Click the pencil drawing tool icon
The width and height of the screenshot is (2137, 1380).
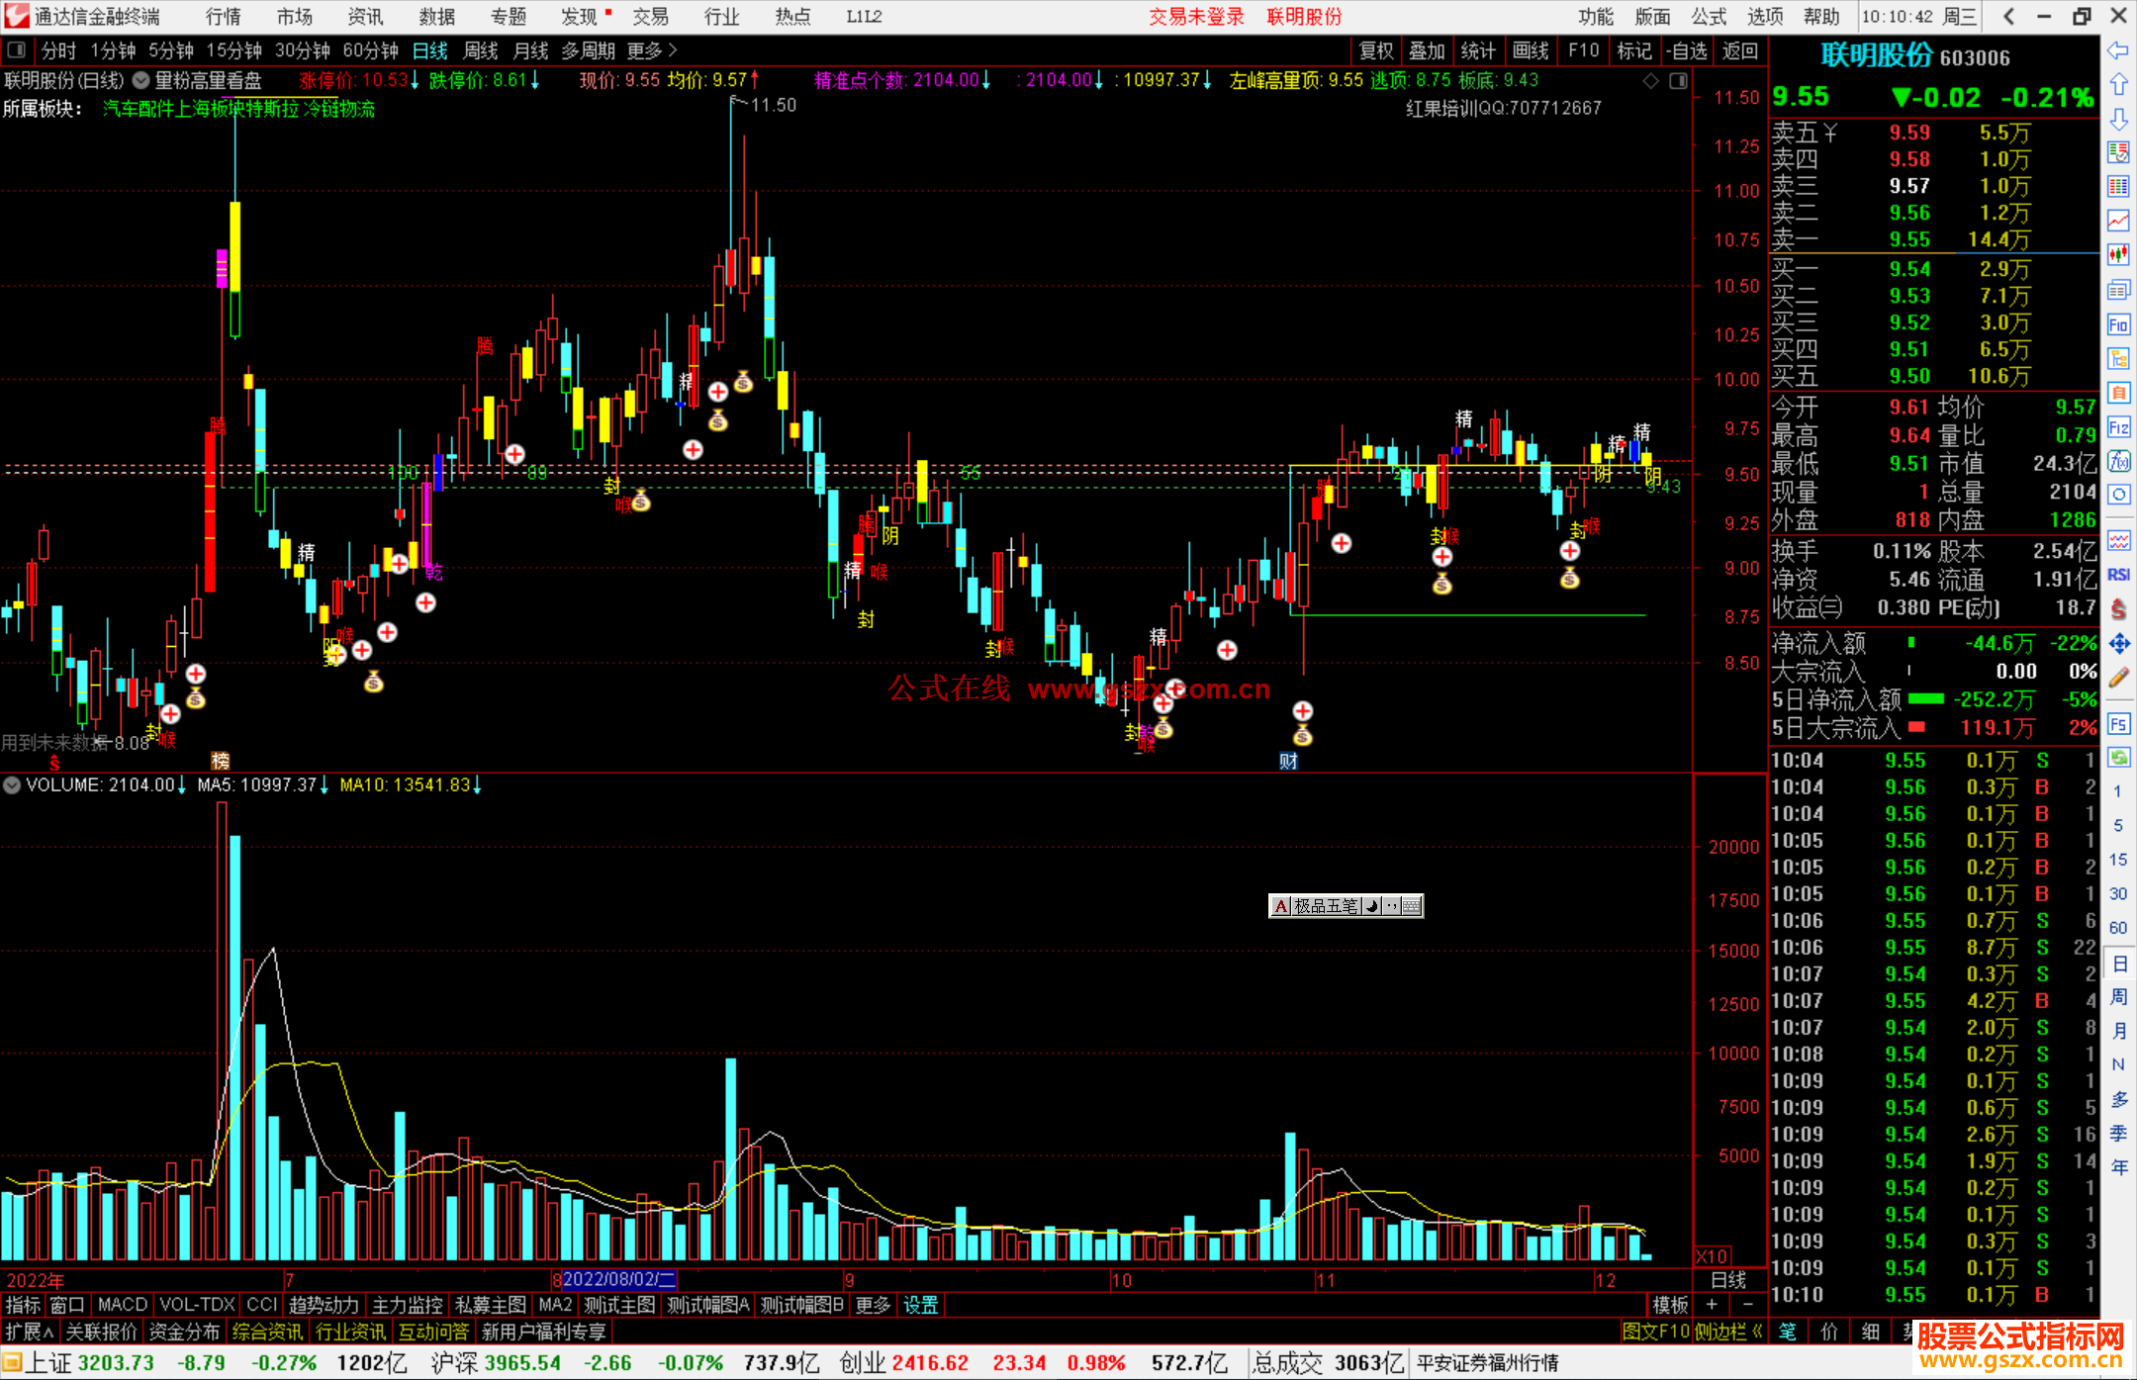(2118, 679)
